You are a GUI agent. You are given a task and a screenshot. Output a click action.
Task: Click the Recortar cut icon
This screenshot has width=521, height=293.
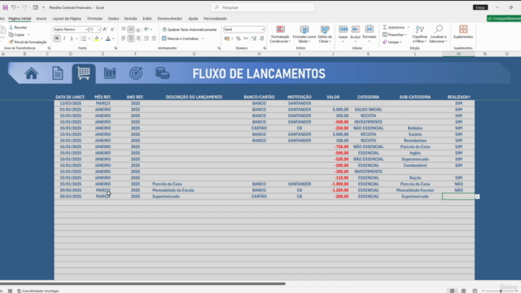click(11, 27)
